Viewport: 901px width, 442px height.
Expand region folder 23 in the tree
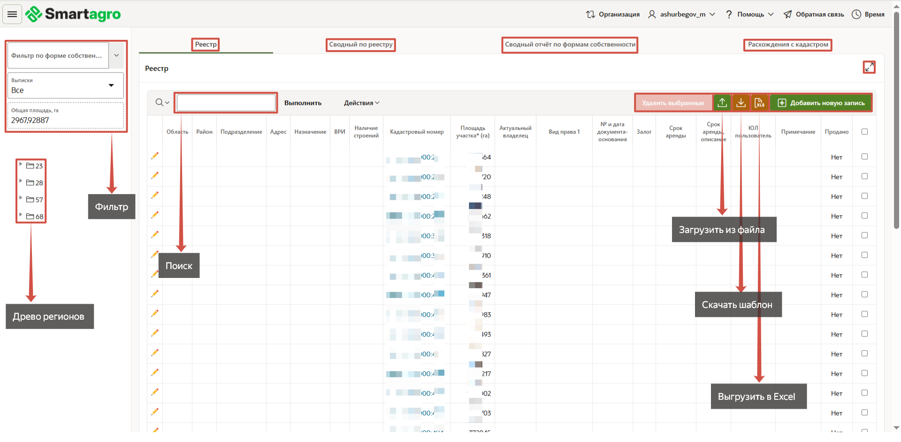point(21,164)
